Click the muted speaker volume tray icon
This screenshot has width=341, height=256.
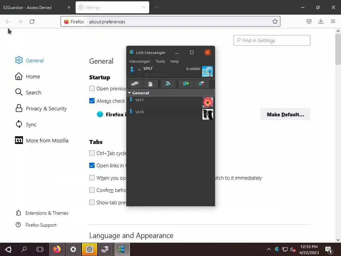tap(293, 249)
